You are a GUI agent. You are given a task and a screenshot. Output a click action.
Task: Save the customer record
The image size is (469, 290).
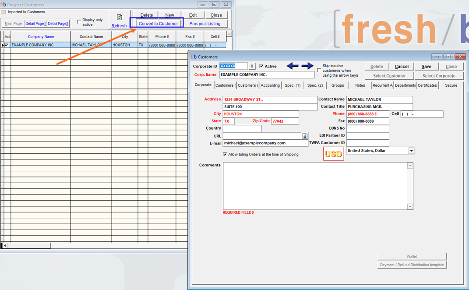point(427,67)
